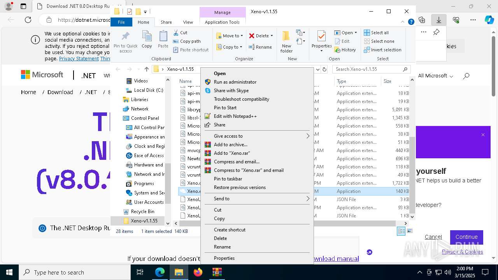Click the Privacy & Cookies link
The width and height of the screenshot is (498, 280).
pos(462,252)
